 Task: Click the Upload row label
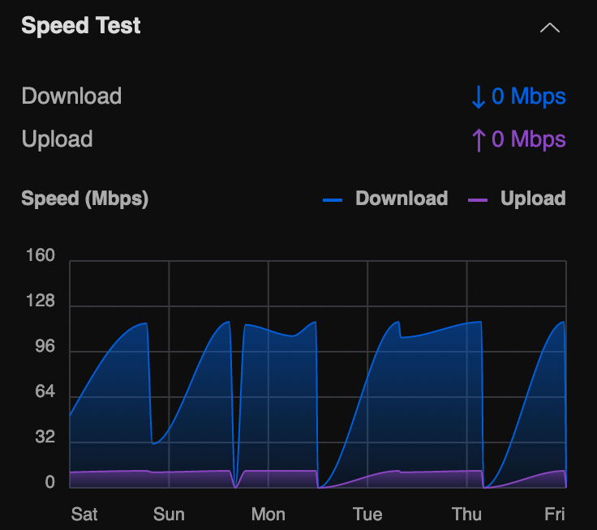coord(57,139)
